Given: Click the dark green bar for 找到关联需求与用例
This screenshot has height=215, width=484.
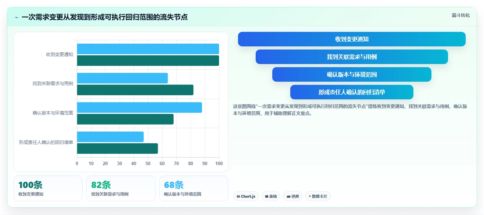Looking at the screenshot, I should [x=135, y=90].
